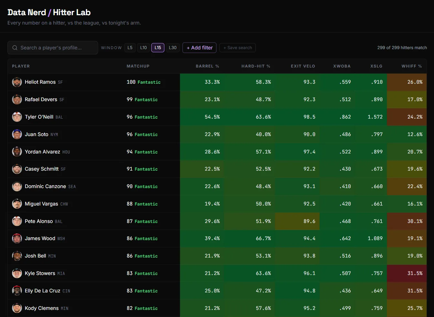
Task: Open Tyler O'Neill profile name
Action: point(39,117)
